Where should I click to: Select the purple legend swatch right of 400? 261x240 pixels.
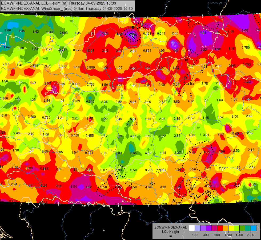pos(209,228)
